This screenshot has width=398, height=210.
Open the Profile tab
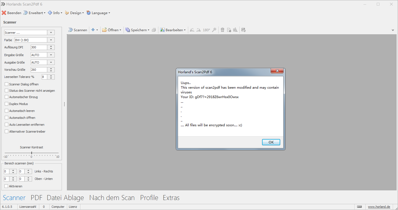[x=149, y=198]
